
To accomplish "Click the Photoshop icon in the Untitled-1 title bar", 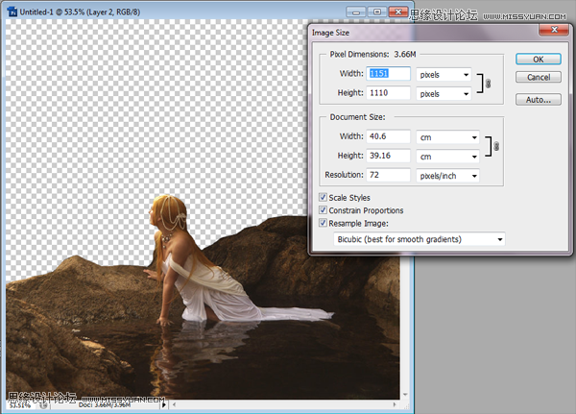I will (12, 12).
